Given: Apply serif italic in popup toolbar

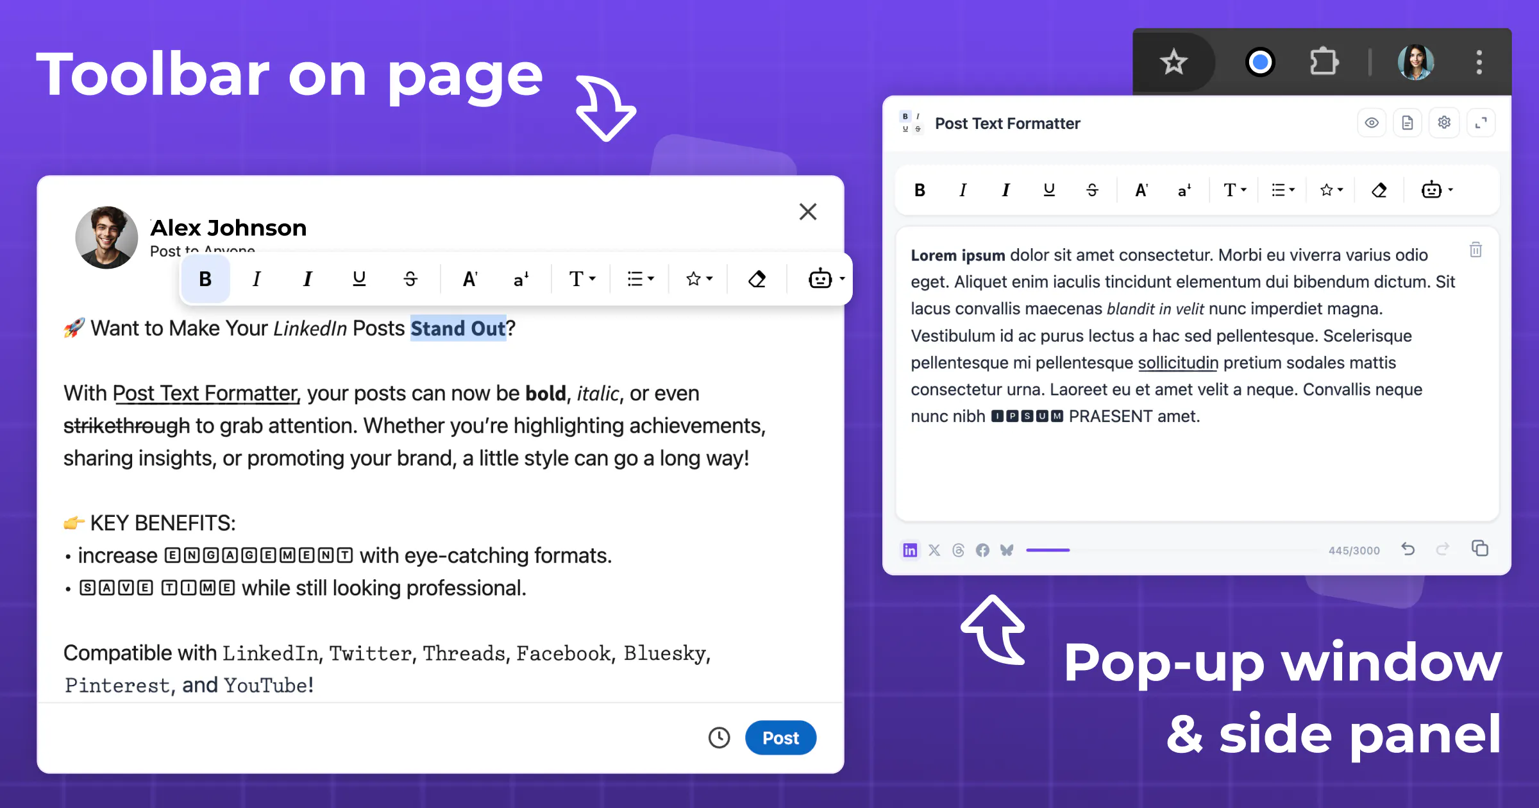Looking at the screenshot, I should [963, 190].
